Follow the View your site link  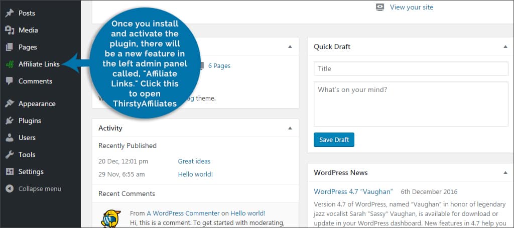(412, 7)
